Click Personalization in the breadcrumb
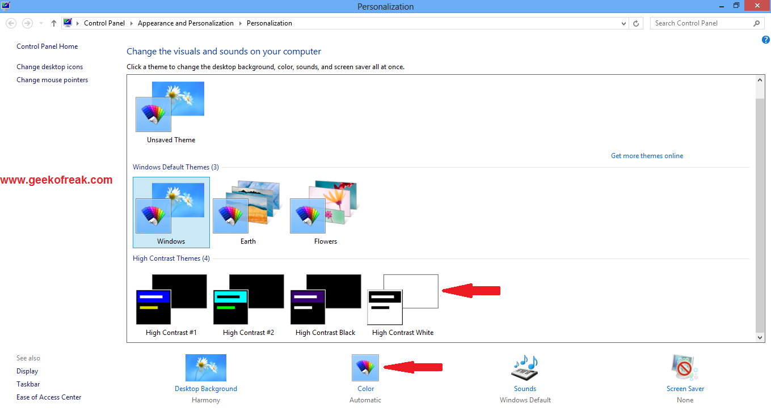Image resolution: width=771 pixels, height=412 pixels. pos(269,23)
